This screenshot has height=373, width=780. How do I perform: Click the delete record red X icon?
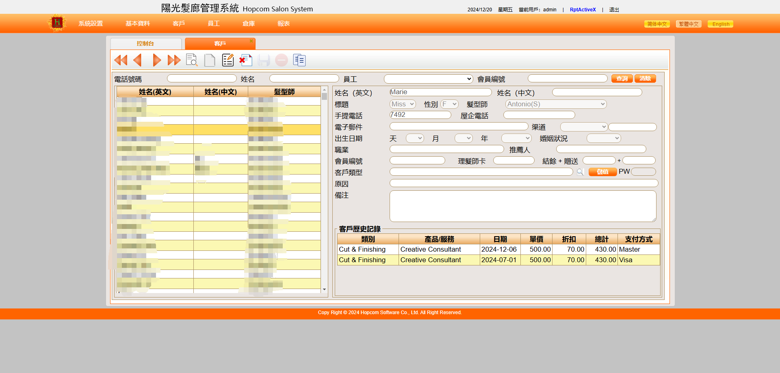[246, 60]
